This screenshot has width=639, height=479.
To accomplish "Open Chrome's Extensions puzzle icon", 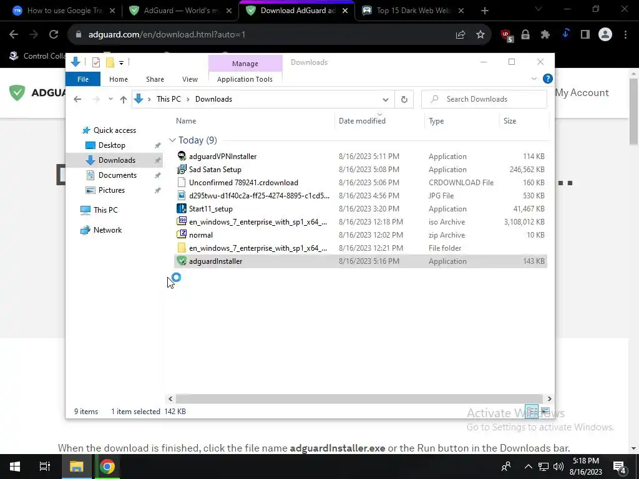I will pyautogui.click(x=545, y=35).
